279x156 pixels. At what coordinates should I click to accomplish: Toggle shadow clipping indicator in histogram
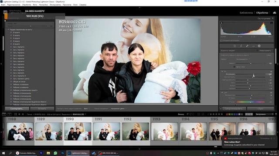pyautogui.click(x=222, y=23)
